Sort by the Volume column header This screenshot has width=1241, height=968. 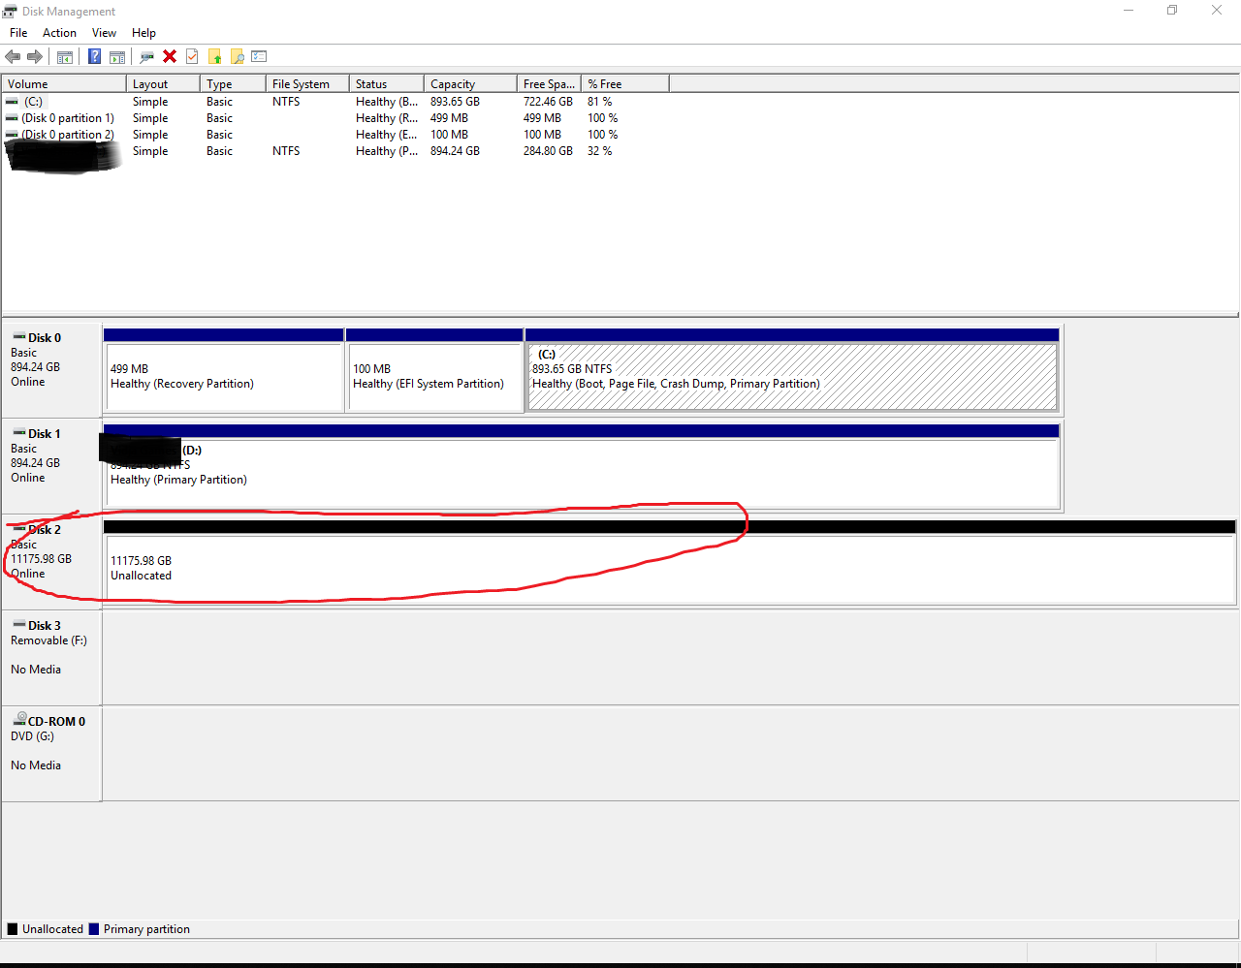(64, 84)
